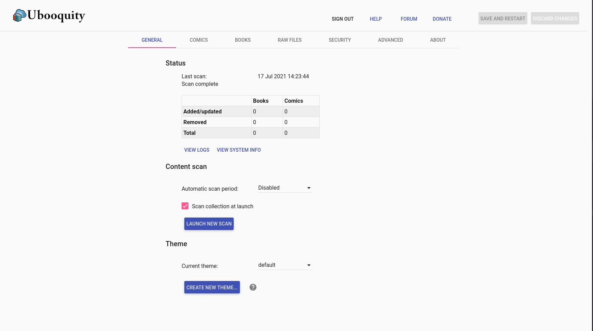
Task: Click the 'Total' table row label
Action: point(189,133)
